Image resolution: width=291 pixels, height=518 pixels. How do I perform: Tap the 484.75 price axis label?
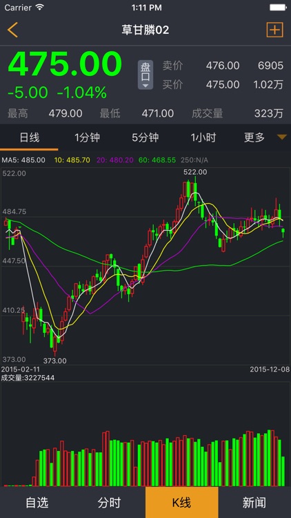point(14,211)
